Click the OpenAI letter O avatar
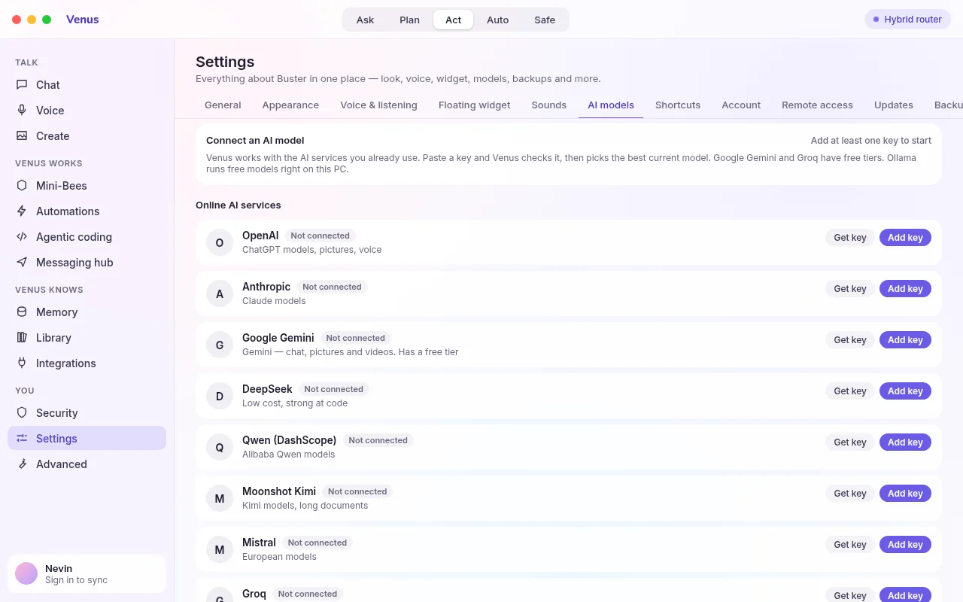 point(220,242)
